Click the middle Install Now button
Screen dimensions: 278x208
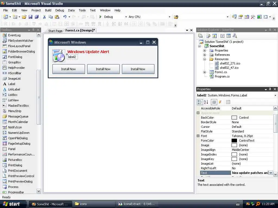(103, 69)
